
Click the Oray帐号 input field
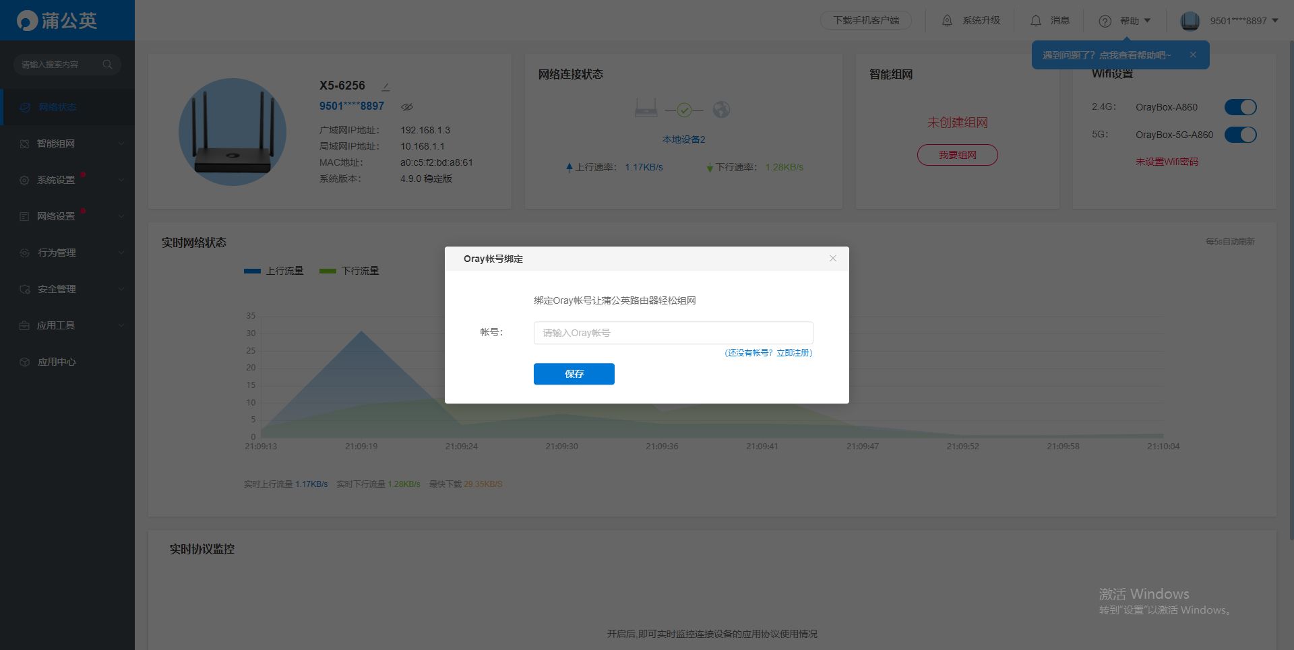(673, 333)
